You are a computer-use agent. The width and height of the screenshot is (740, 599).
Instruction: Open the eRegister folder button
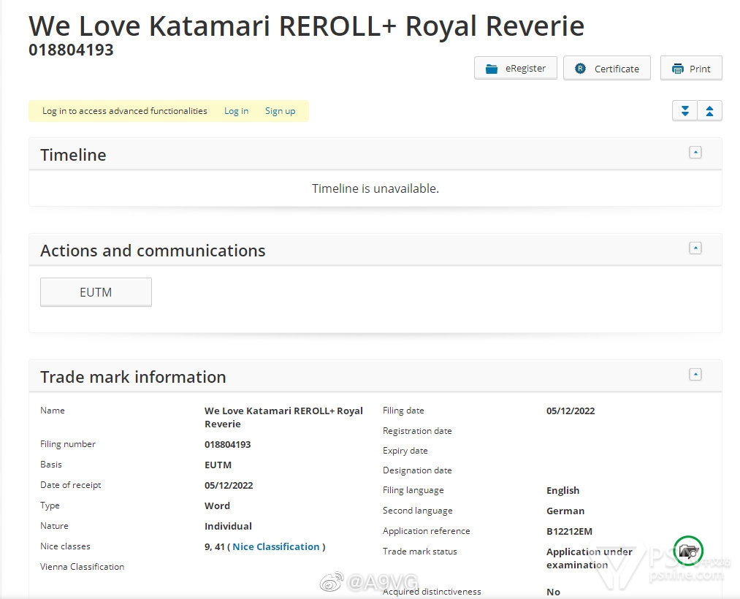(516, 69)
